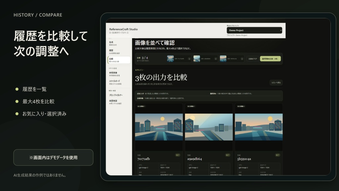
Task: Click the slide bullet 履歴を一覧
Action: tap(34, 89)
